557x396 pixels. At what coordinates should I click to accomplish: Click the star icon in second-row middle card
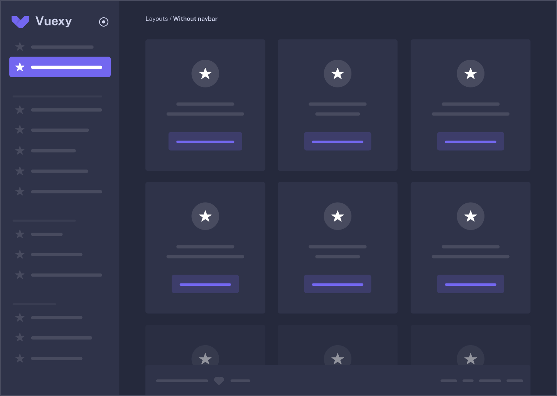point(338,216)
